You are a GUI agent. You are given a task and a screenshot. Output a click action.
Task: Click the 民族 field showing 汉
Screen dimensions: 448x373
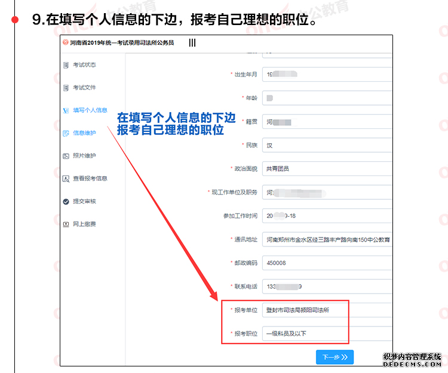coord(327,145)
